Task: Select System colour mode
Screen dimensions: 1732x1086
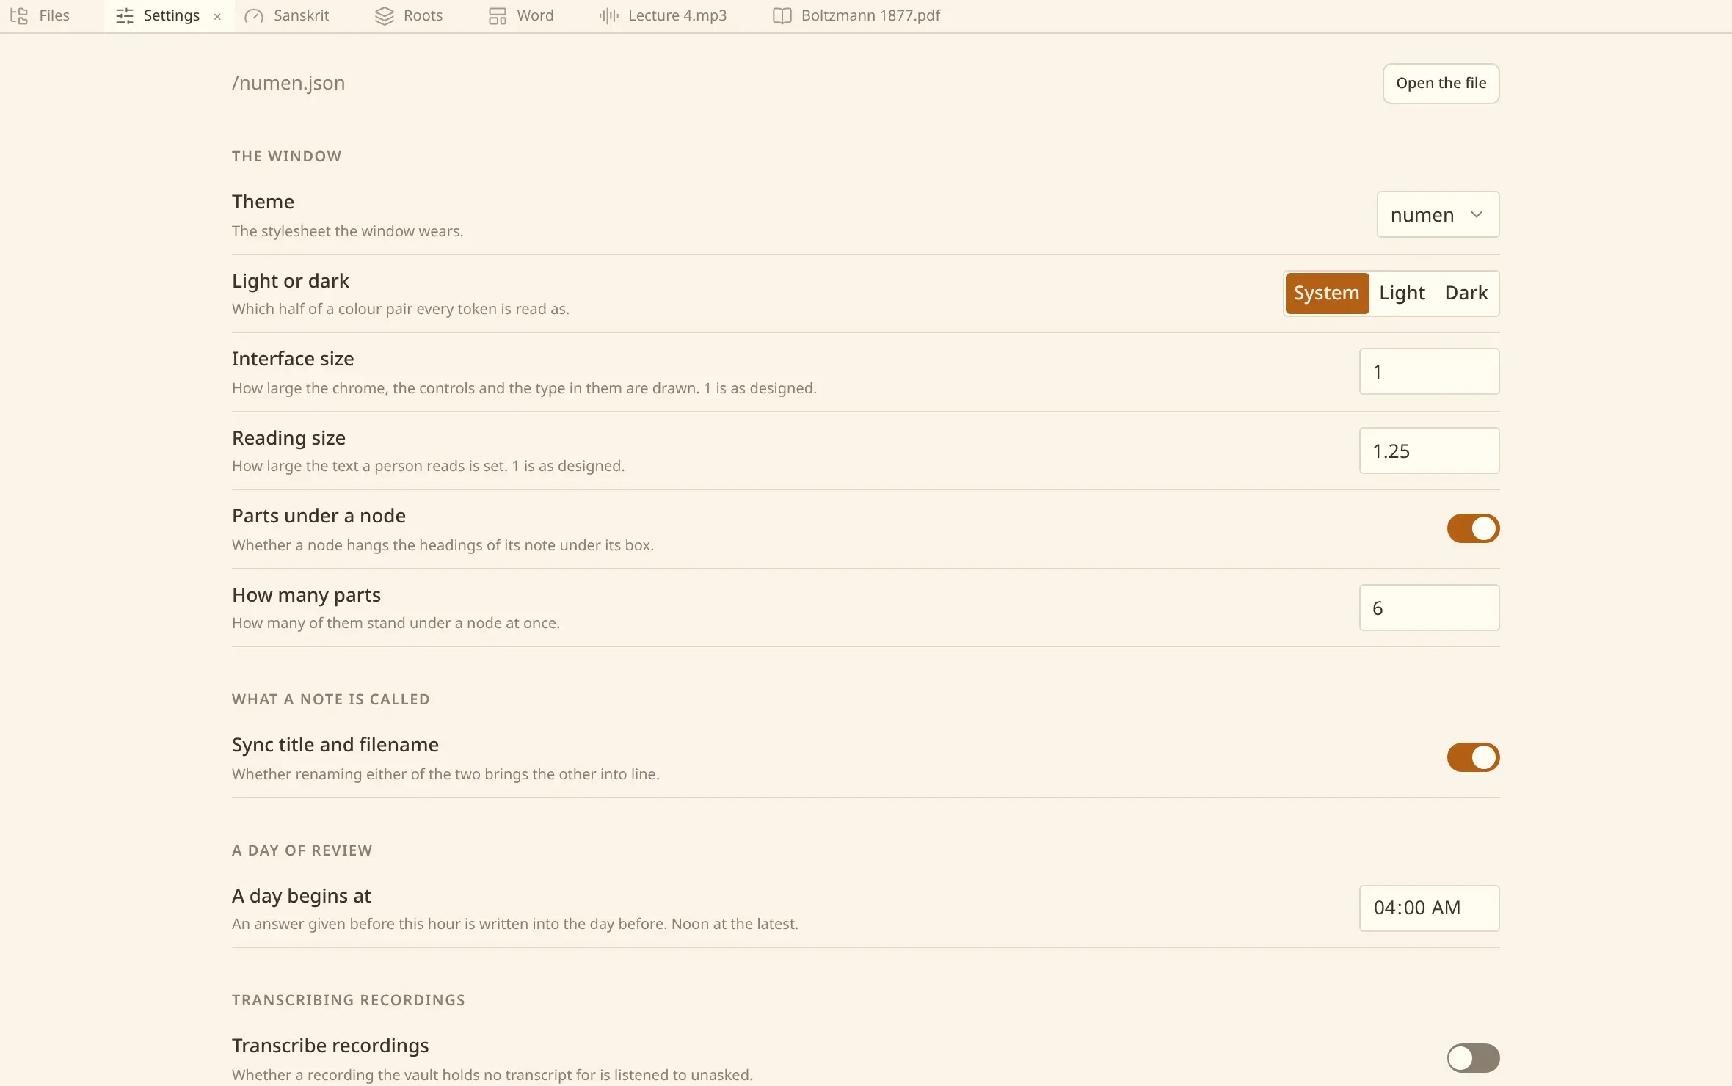Action: point(1326,293)
